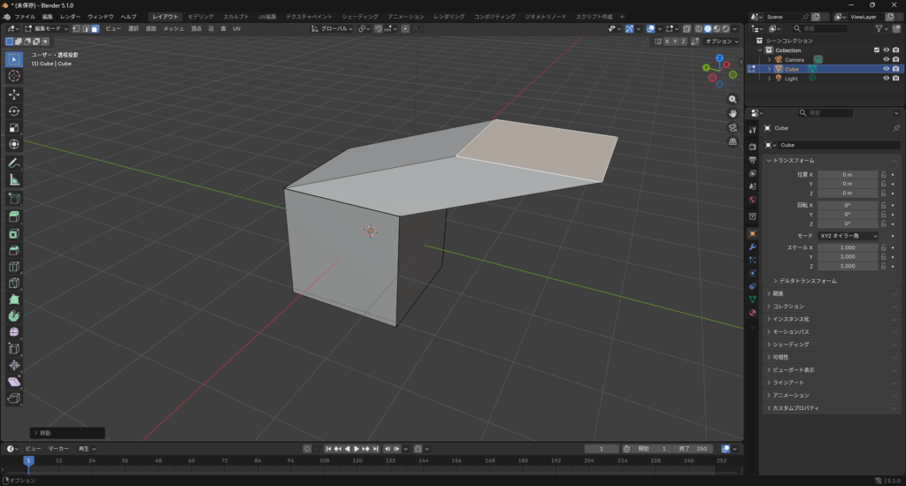Click the zoom magnifier viewport gizmo
The image size is (906, 486).
coord(733,99)
